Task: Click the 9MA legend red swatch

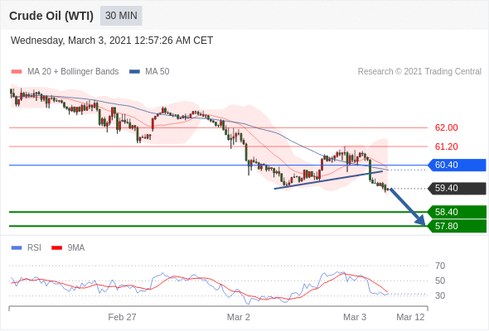Action: (x=56, y=248)
